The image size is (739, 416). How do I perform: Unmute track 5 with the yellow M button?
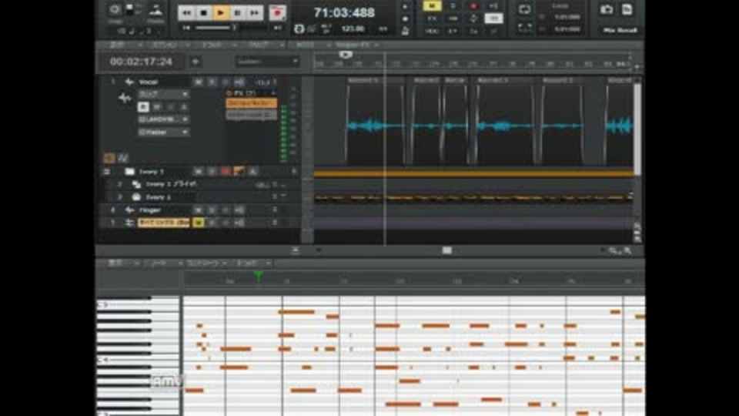(199, 223)
